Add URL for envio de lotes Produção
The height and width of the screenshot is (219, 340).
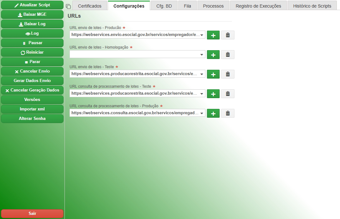click(x=213, y=35)
